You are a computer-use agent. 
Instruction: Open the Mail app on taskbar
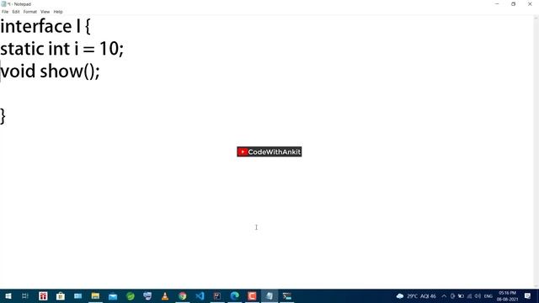pos(113,295)
